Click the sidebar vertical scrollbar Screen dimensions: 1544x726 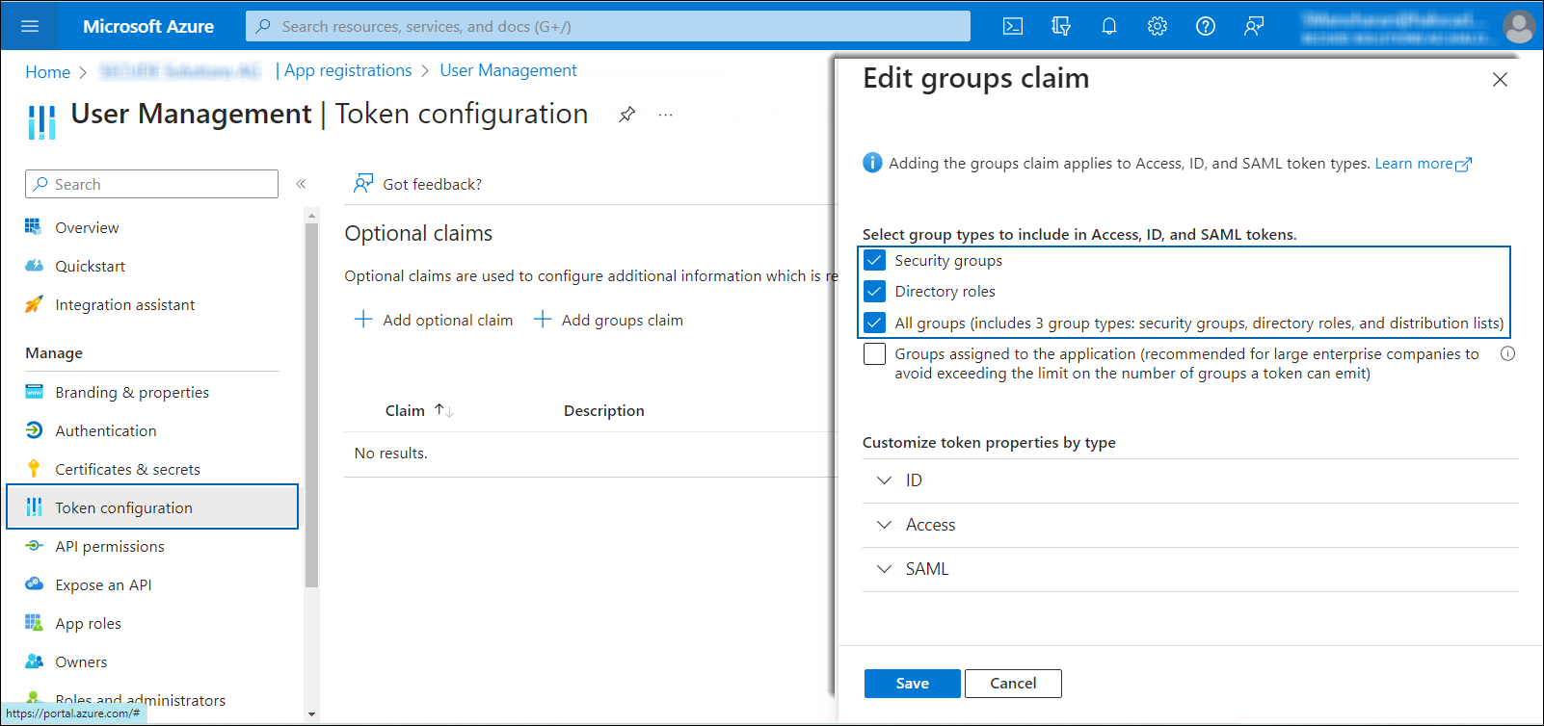[311, 404]
